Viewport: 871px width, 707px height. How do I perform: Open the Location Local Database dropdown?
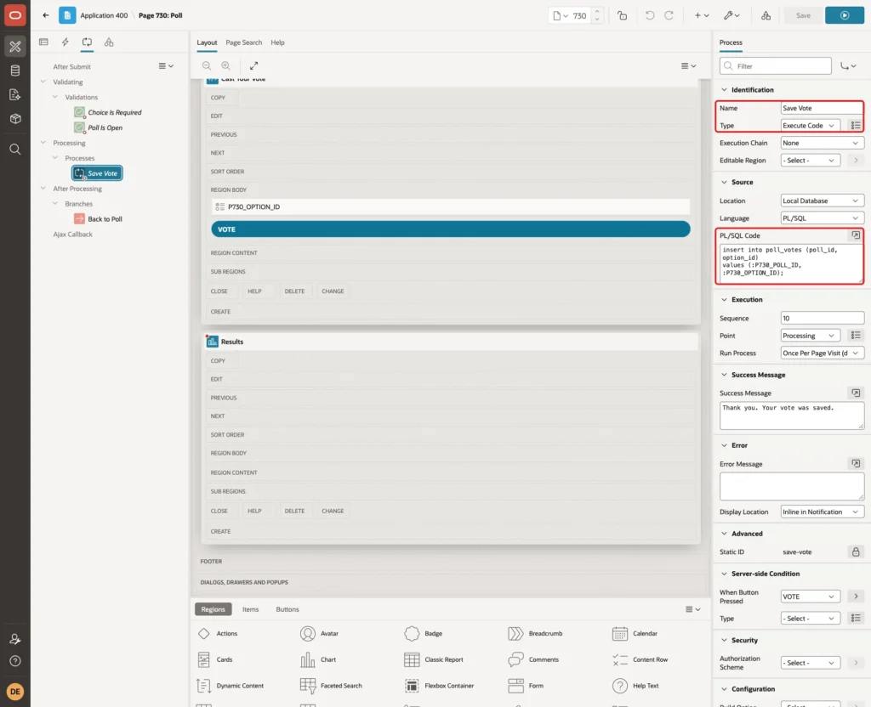[822, 201]
